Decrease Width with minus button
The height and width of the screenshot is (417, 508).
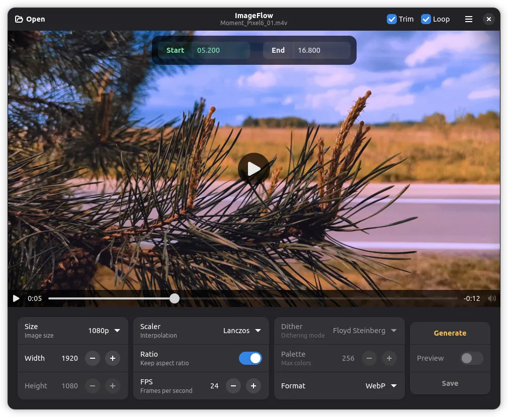[x=93, y=358]
